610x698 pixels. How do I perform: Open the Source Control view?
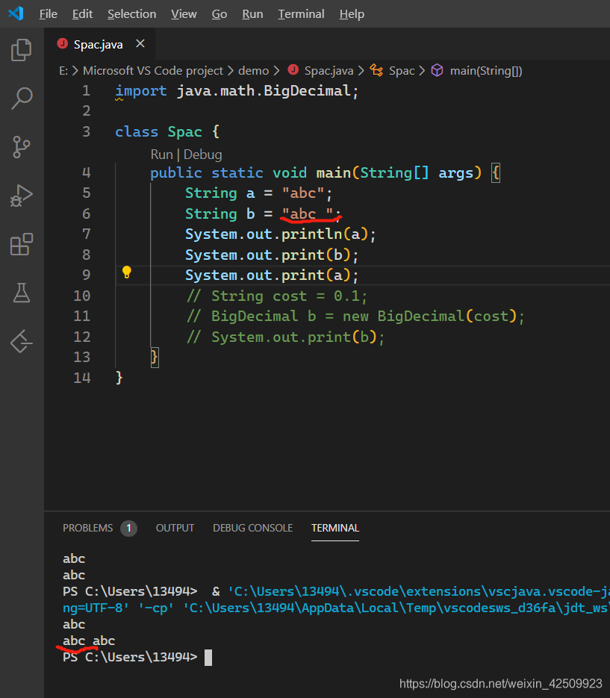[x=22, y=147]
